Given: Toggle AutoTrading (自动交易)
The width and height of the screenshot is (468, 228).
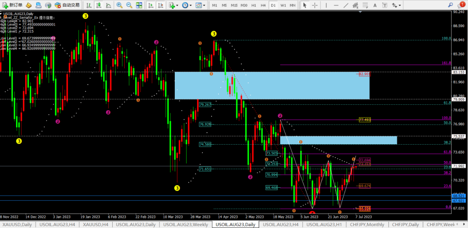Looking at the screenshot, I should tap(67, 5).
